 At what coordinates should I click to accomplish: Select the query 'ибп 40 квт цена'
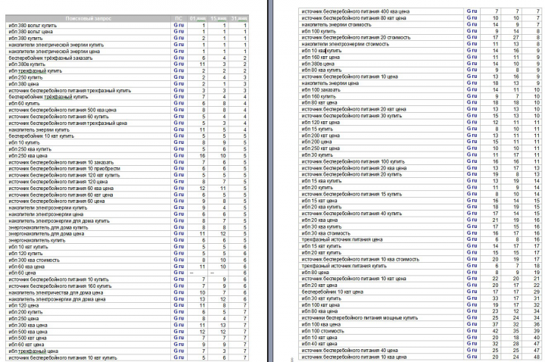[x=319, y=344]
